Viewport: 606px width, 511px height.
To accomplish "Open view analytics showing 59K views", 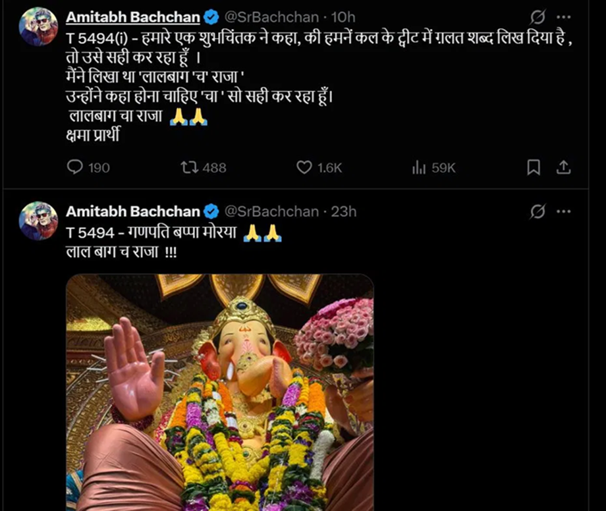I will click(x=419, y=168).
